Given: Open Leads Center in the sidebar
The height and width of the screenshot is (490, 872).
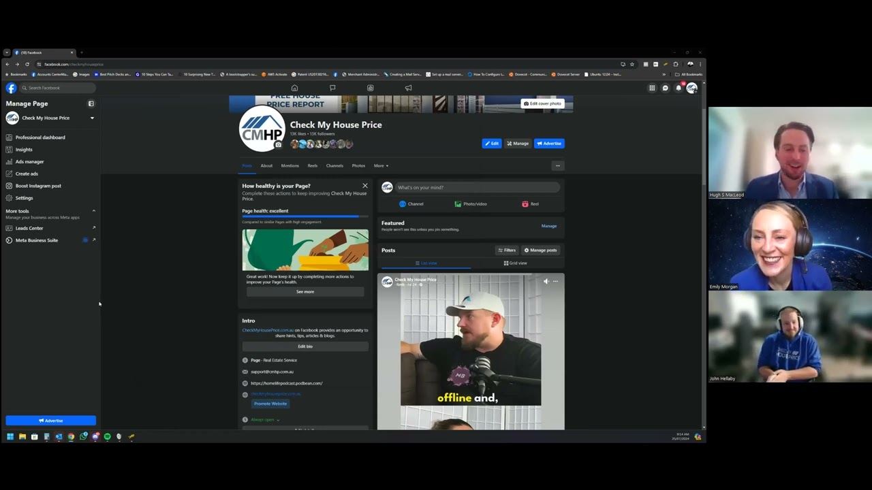Looking at the screenshot, I should point(29,228).
